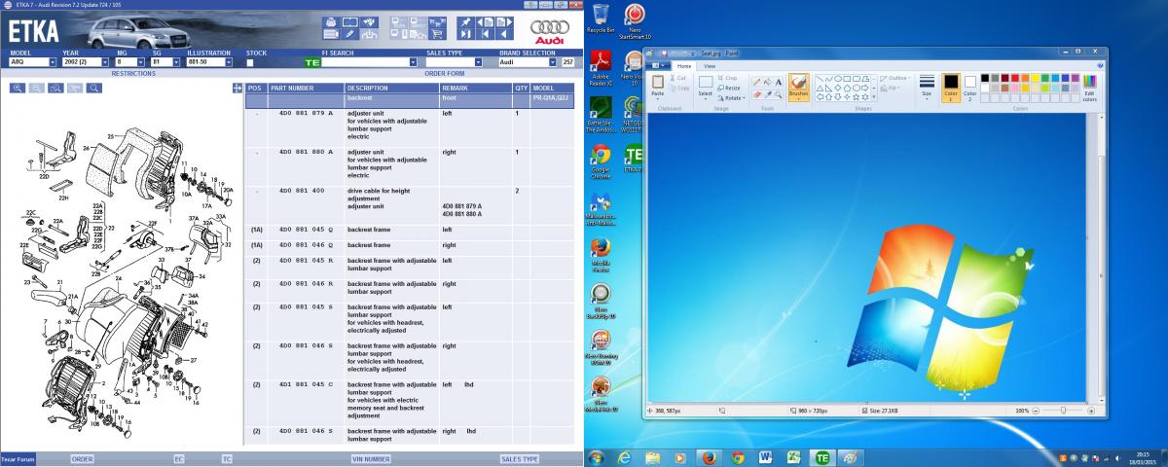Open Word from the taskbar
The width and height of the screenshot is (1168, 467).
click(x=765, y=456)
